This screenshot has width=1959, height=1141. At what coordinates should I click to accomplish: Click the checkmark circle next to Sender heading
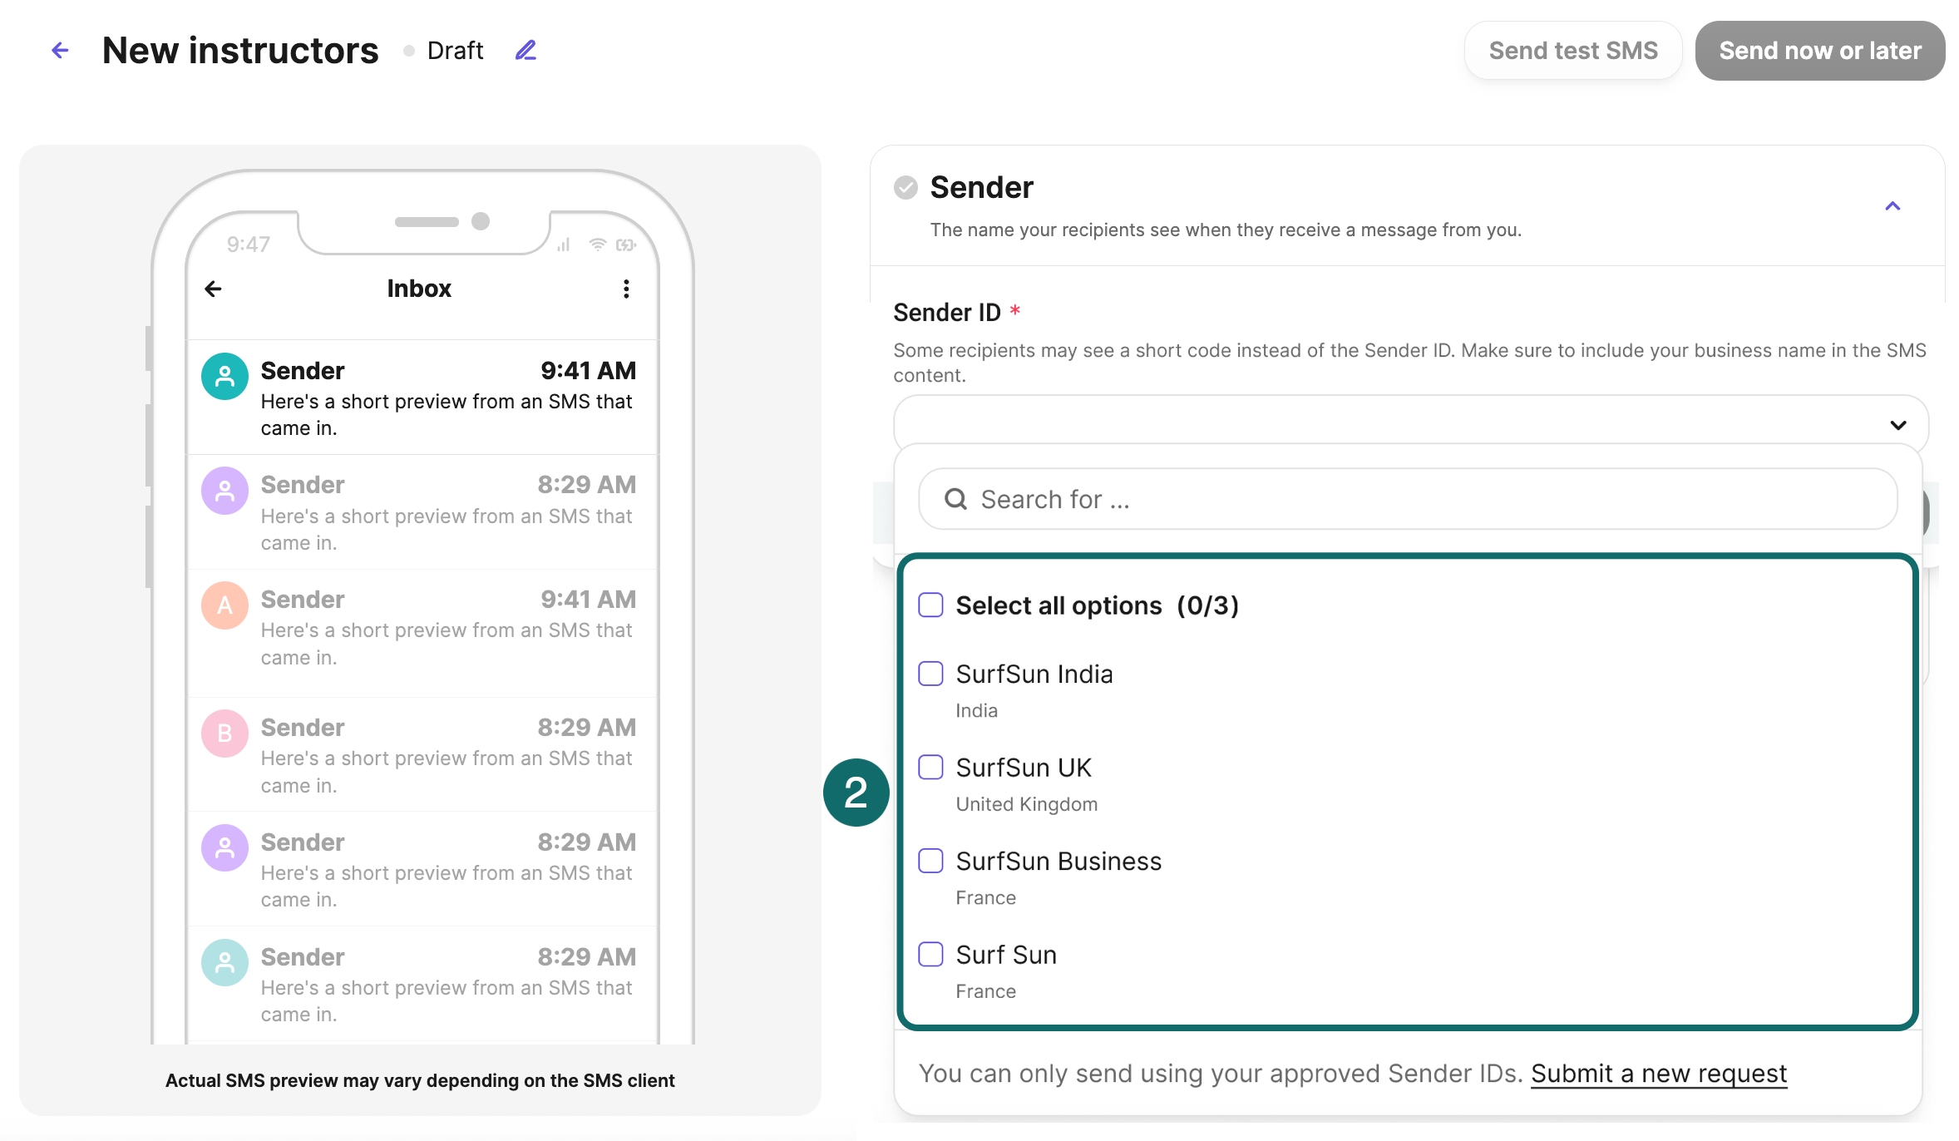[905, 187]
